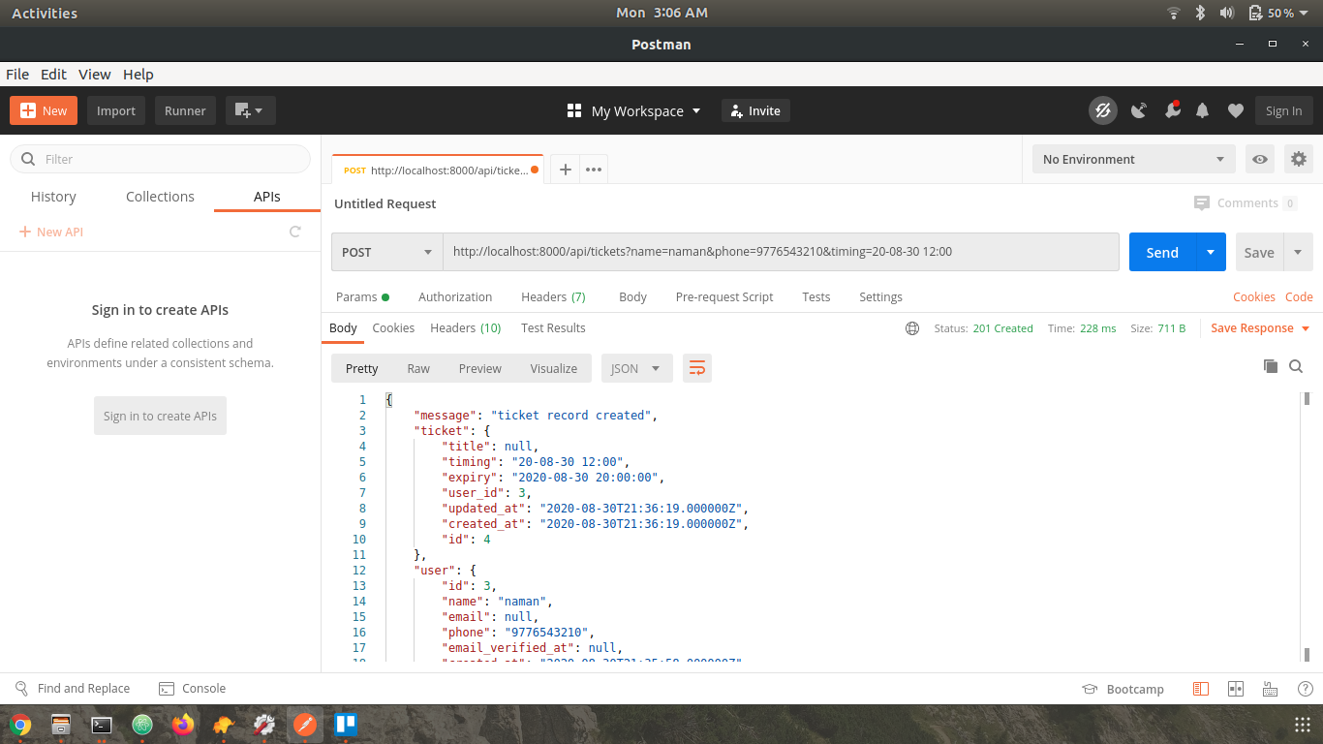
Task: Open the Comments button
Action: click(1246, 203)
